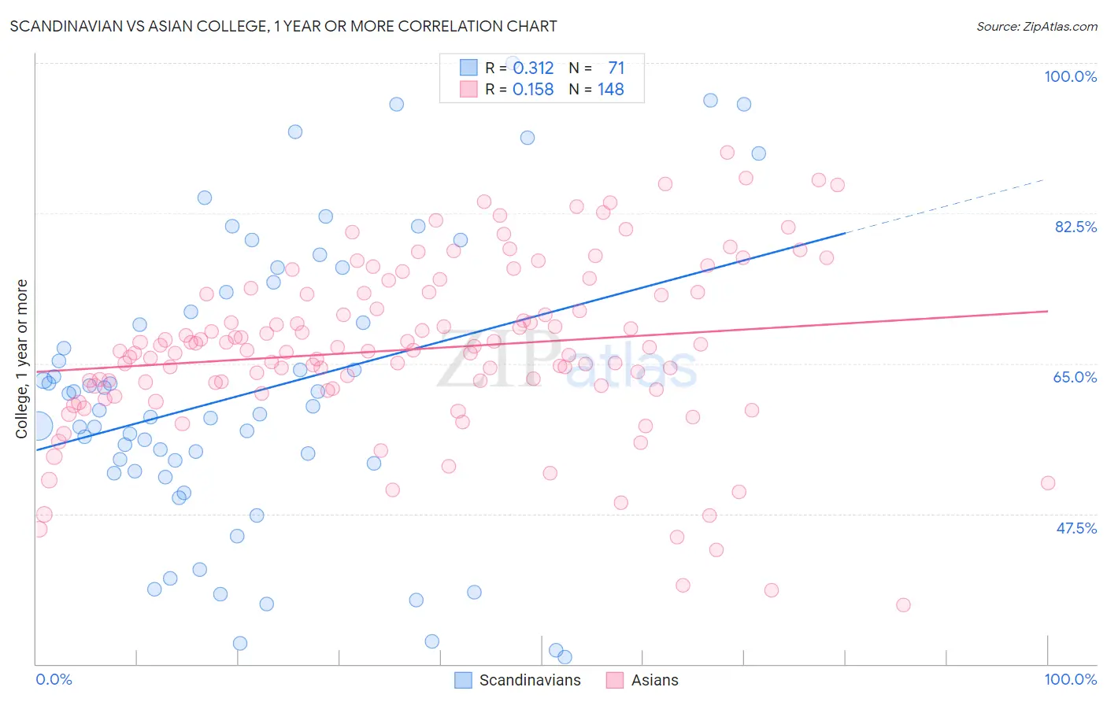Click the College, 1 year or more axis title

(x=22, y=359)
